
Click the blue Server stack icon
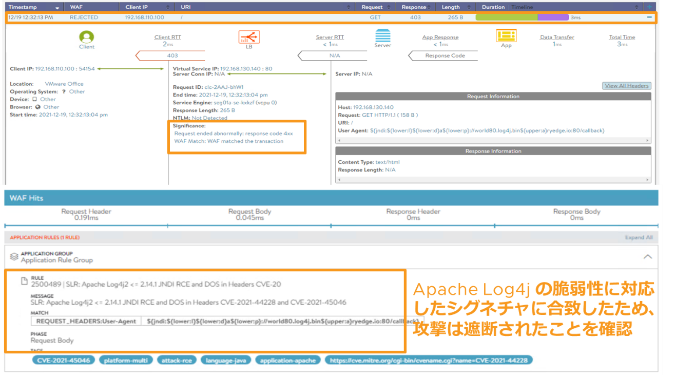pyautogui.click(x=382, y=36)
